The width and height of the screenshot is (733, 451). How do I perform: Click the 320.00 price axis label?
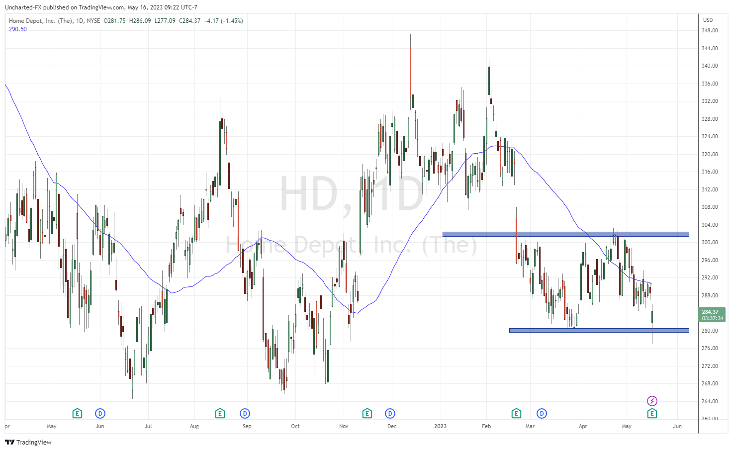pyautogui.click(x=710, y=154)
